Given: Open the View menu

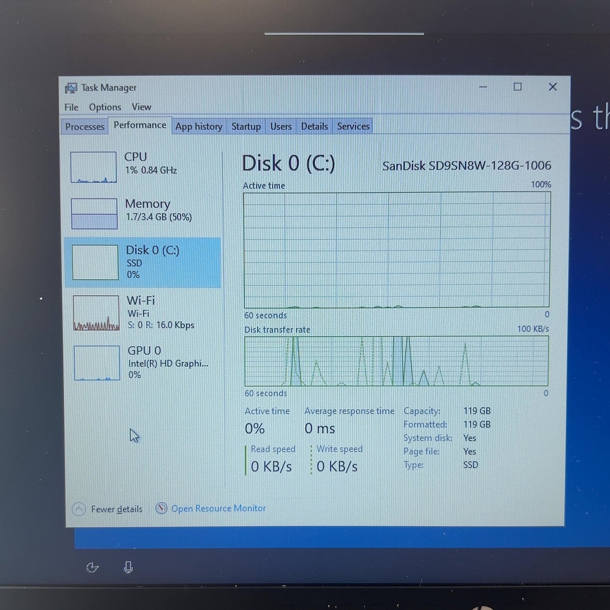Looking at the screenshot, I should click(x=141, y=107).
